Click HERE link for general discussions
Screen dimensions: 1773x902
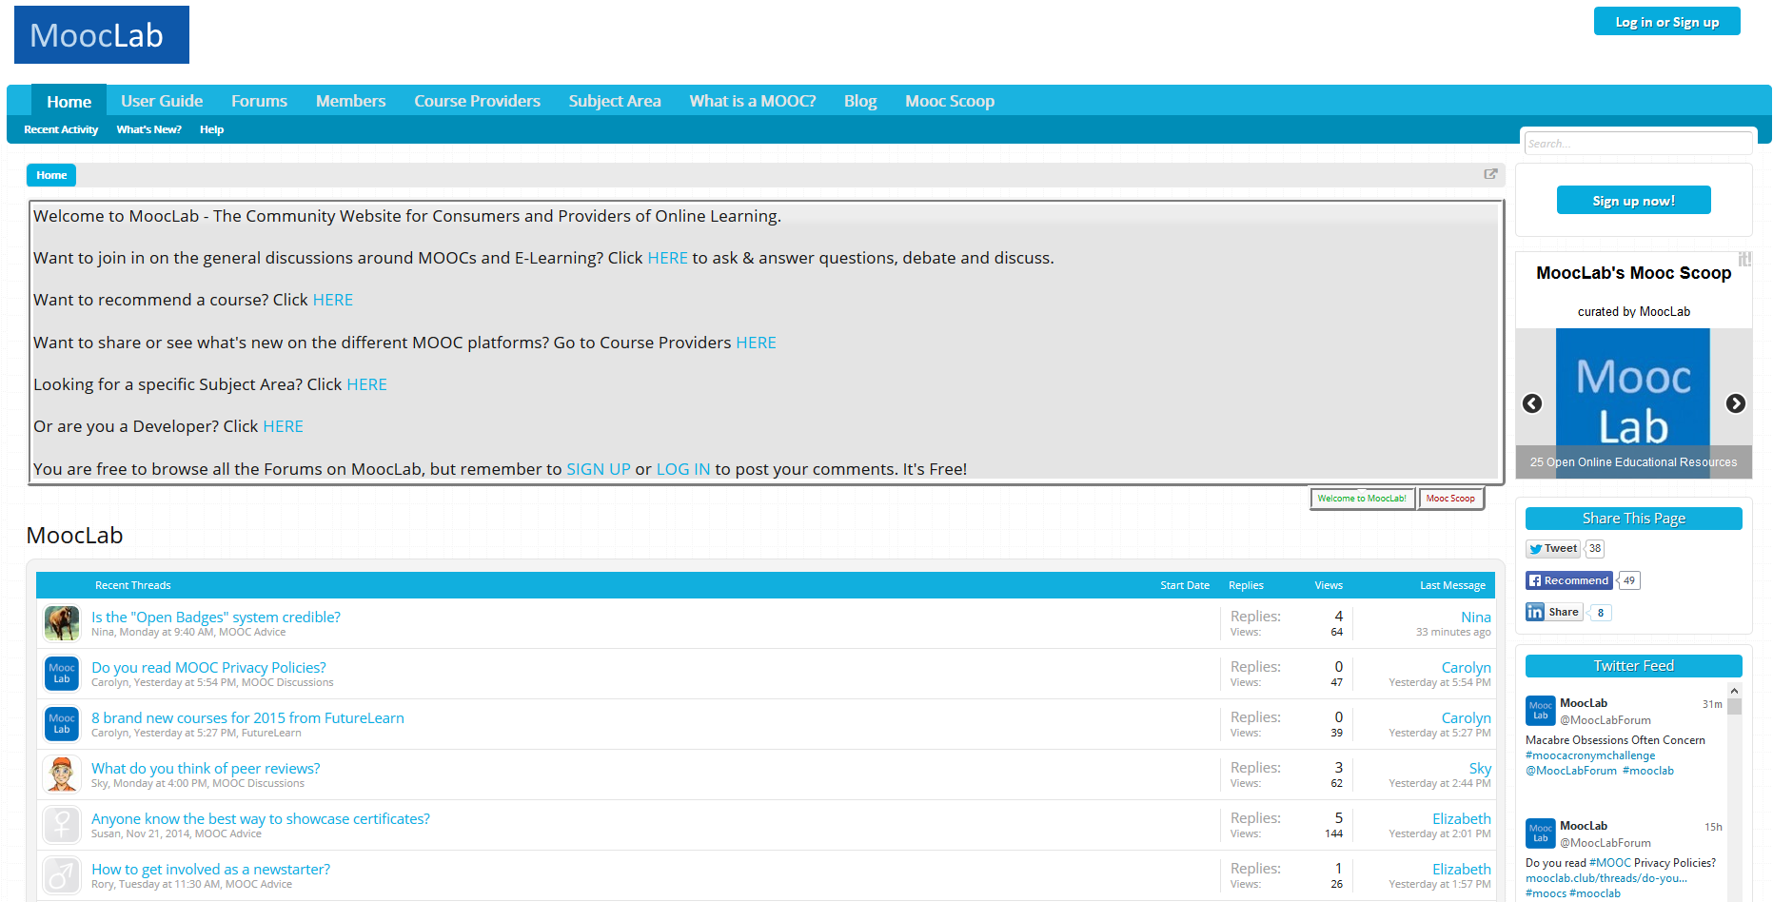click(x=667, y=258)
